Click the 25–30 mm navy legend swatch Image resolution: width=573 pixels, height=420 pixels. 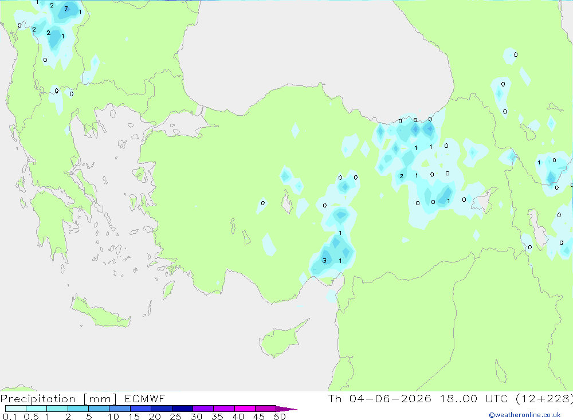(x=182, y=409)
